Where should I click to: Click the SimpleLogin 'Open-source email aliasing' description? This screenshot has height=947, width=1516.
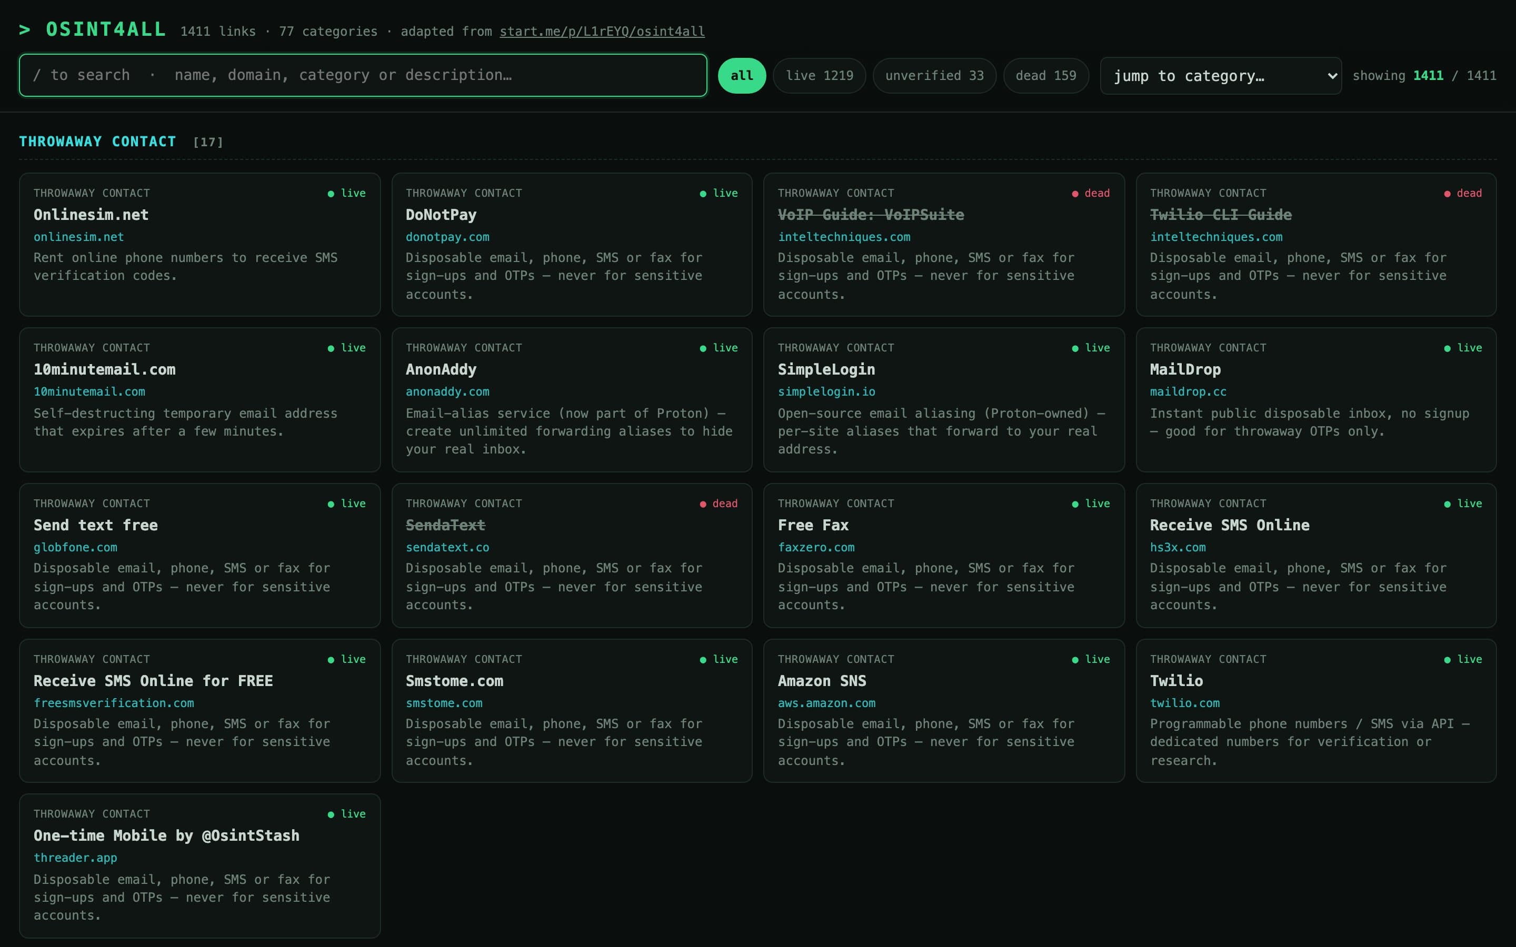point(941,431)
